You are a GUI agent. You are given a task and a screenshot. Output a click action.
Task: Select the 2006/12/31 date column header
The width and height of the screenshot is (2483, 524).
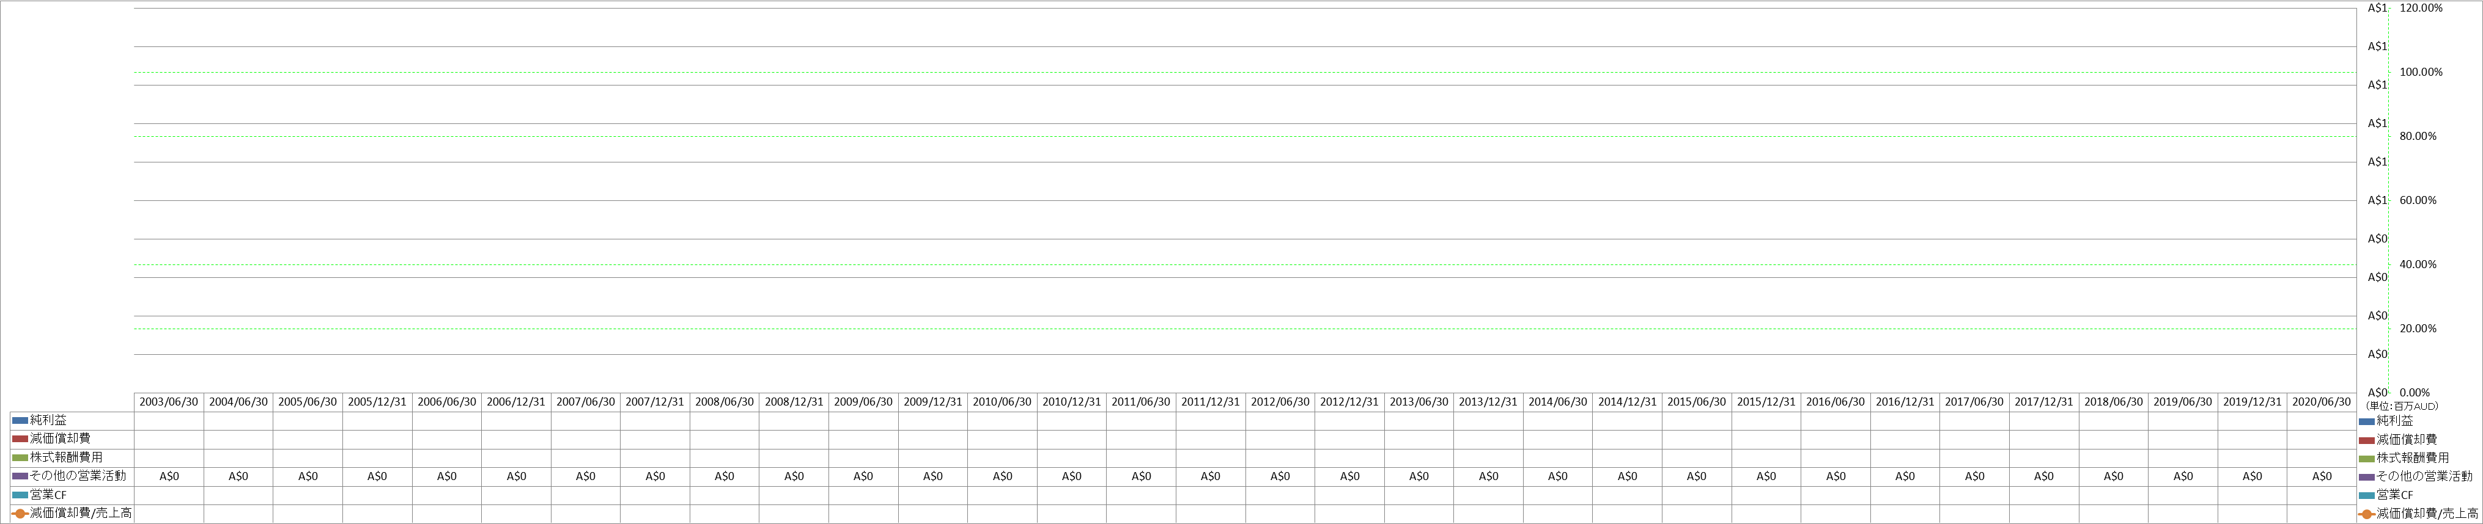(x=515, y=402)
